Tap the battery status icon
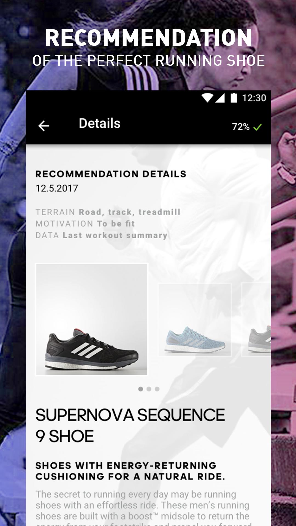 coord(234,98)
